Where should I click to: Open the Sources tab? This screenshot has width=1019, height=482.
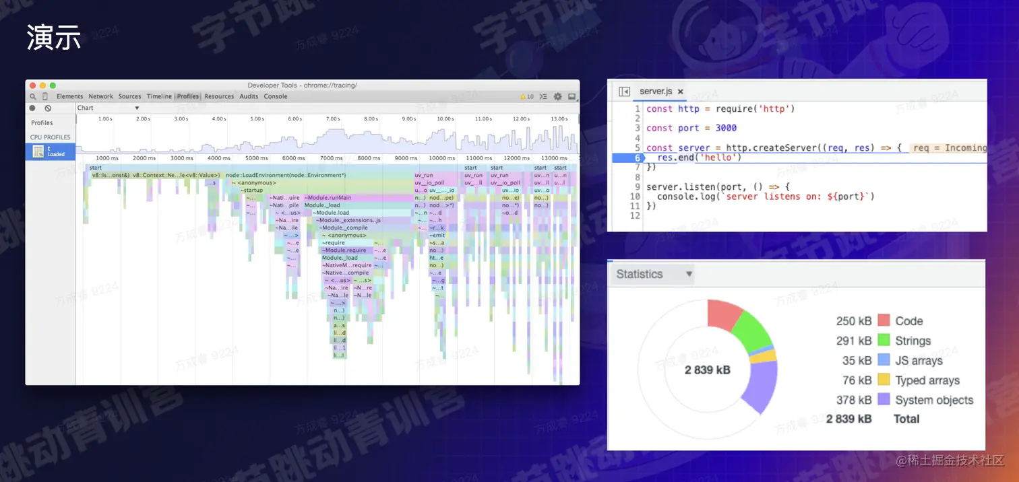pos(130,97)
